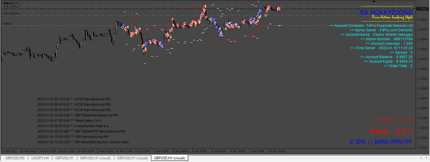430x162 pixels.
Task: Click the 1.33200 price scale value
Action: click(423, 89)
